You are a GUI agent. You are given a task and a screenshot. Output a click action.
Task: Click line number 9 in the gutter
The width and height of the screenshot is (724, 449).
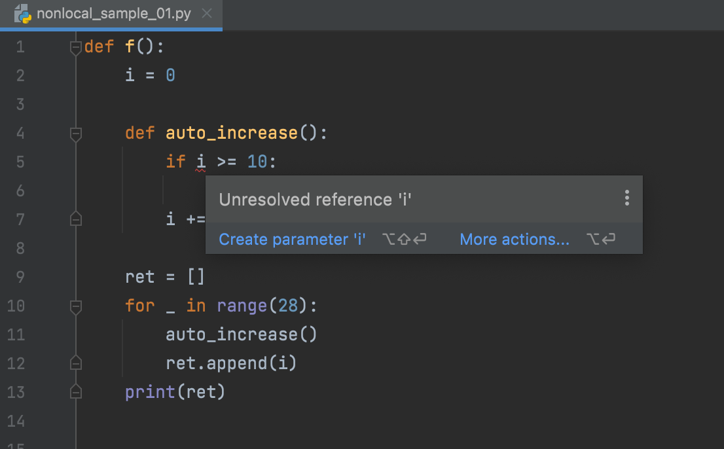tap(19, 277)
